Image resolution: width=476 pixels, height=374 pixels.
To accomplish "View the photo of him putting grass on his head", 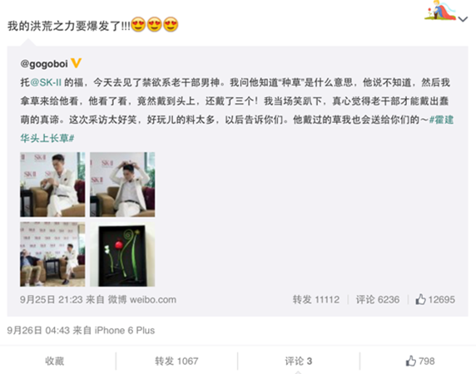I will [x=122, y=185].
